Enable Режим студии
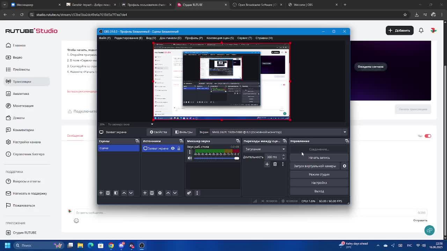The image size is (447, 251). tap(319, 174)
